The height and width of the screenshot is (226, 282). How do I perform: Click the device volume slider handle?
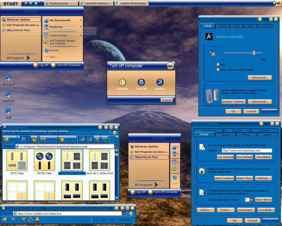click(x=254, y=53)
